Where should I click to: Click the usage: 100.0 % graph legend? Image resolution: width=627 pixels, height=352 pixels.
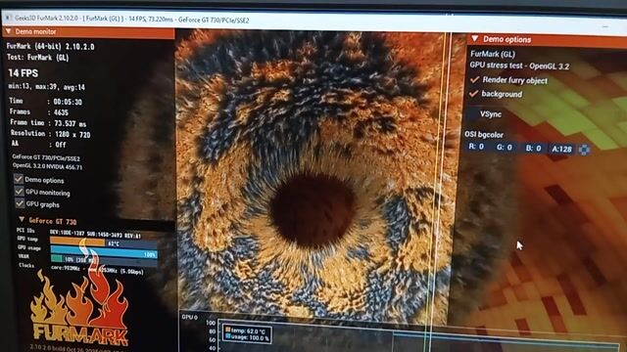(x=248, y=337)
